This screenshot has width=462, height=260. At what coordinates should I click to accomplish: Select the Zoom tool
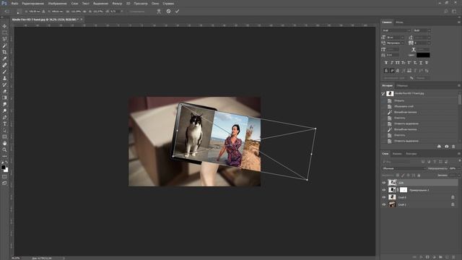click(x=4, y=149)
